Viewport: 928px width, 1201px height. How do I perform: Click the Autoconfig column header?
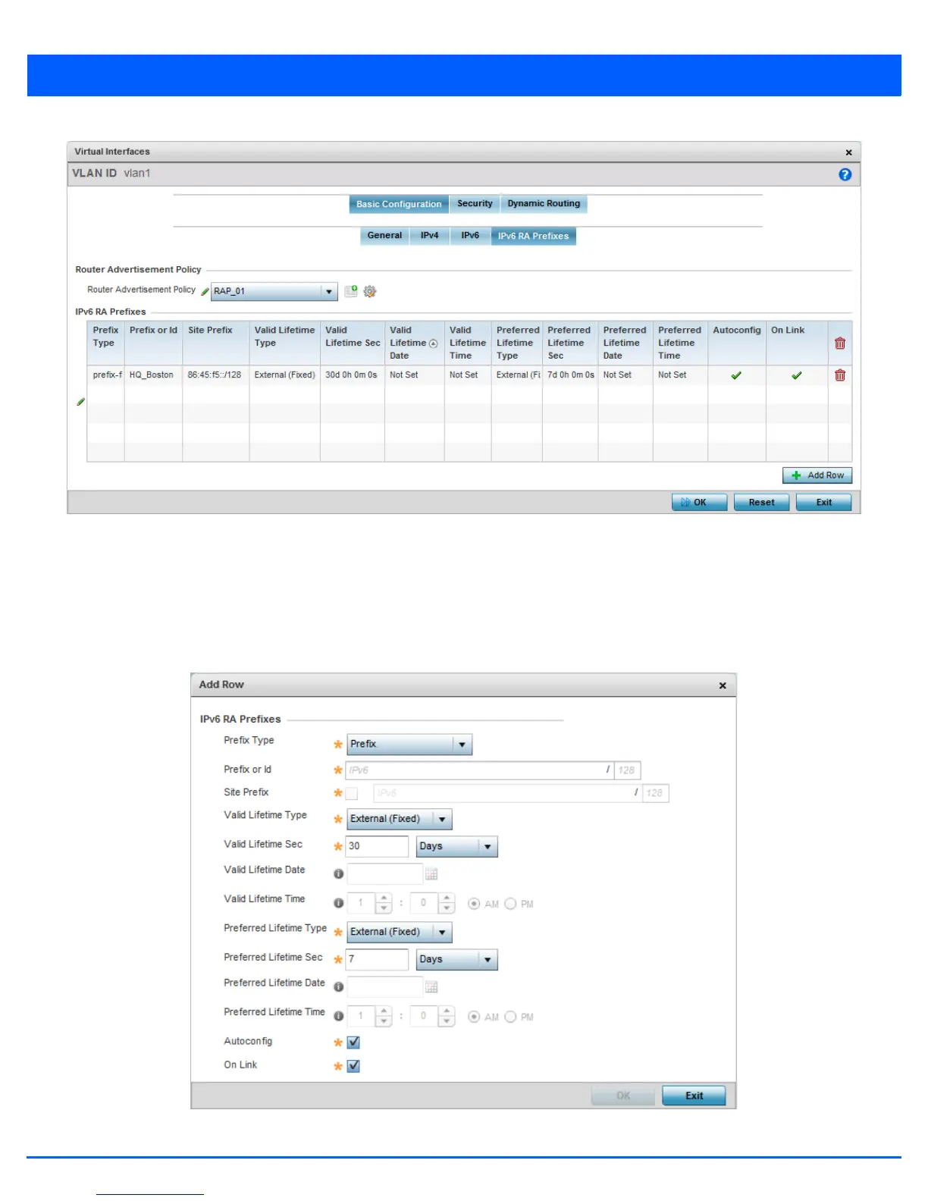click(x=737, y=343)
